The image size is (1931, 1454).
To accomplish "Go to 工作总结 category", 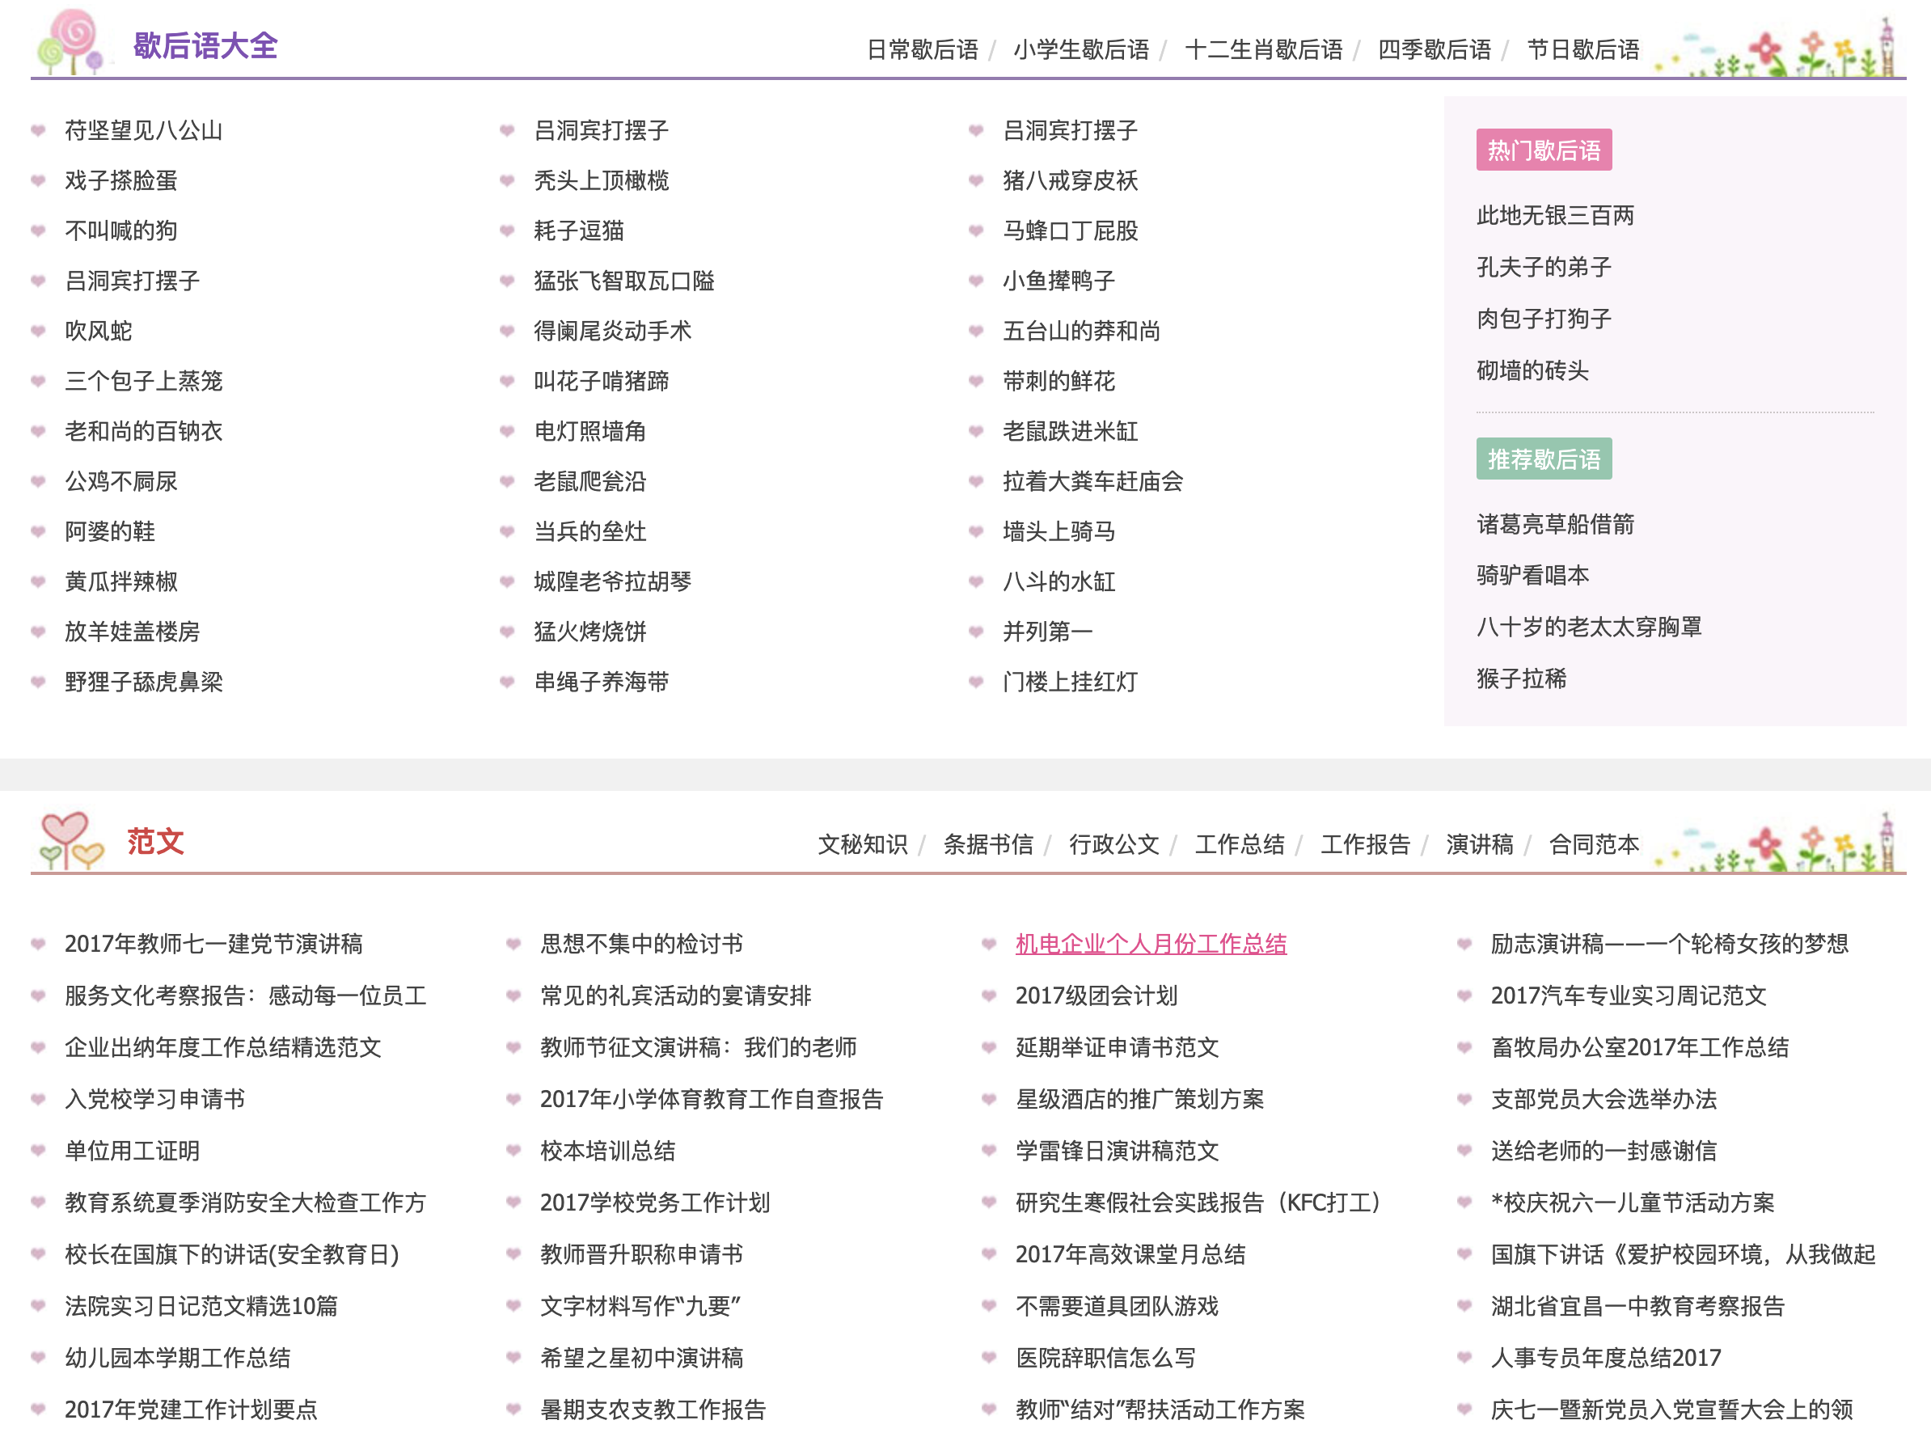I will (x=1240, y=844).
